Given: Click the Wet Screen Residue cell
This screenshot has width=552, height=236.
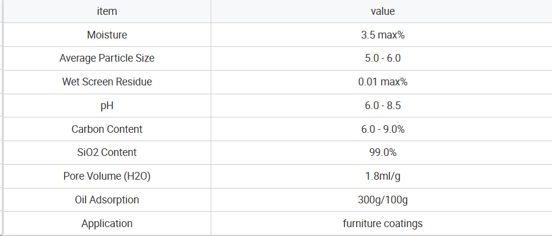Looking at the screenshot, I should coord(107,82).
